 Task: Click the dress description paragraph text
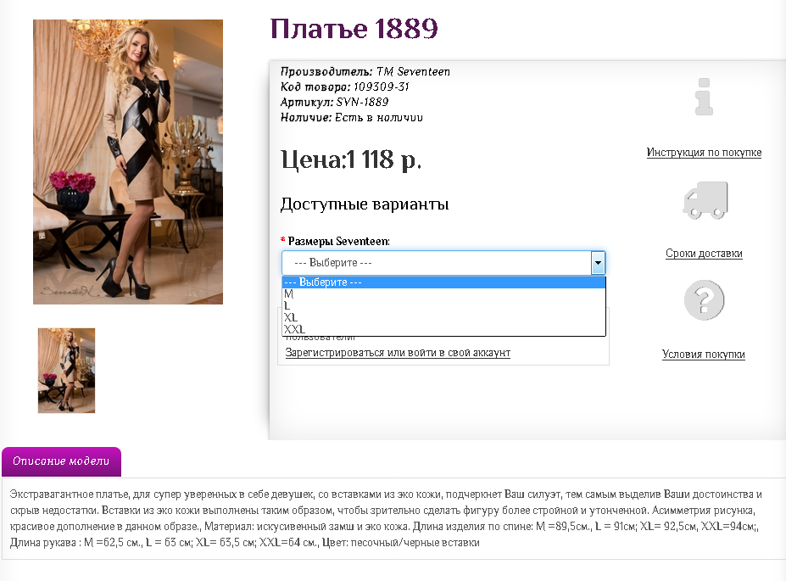(386, 518)
